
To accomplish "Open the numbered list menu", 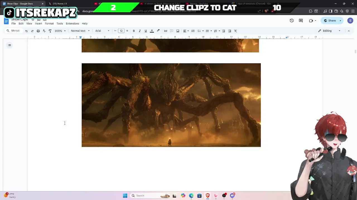I will click(217, 31).
